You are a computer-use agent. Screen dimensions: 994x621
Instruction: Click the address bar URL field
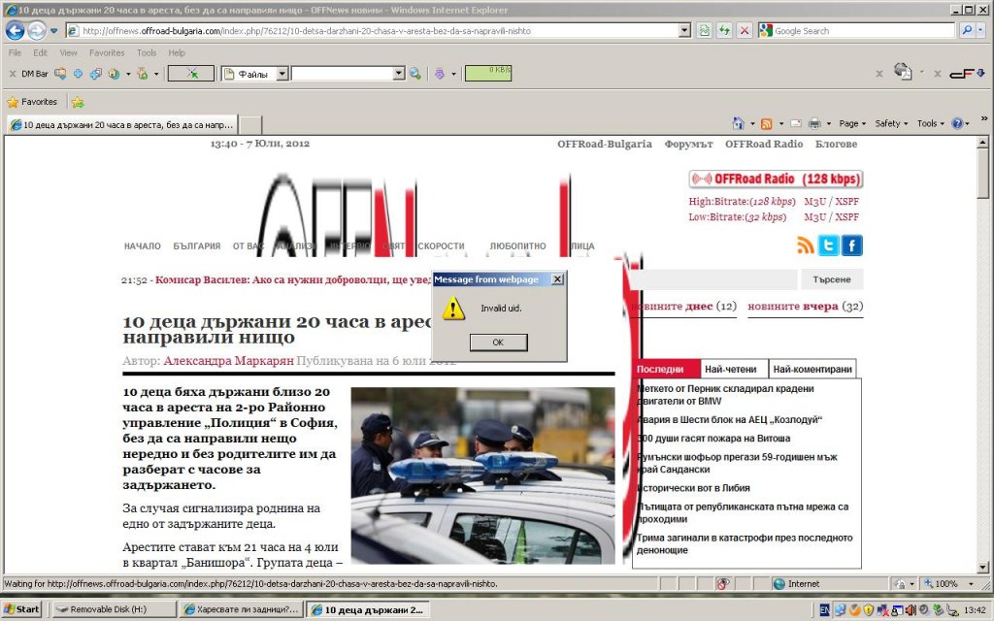(x=374, y=30)
